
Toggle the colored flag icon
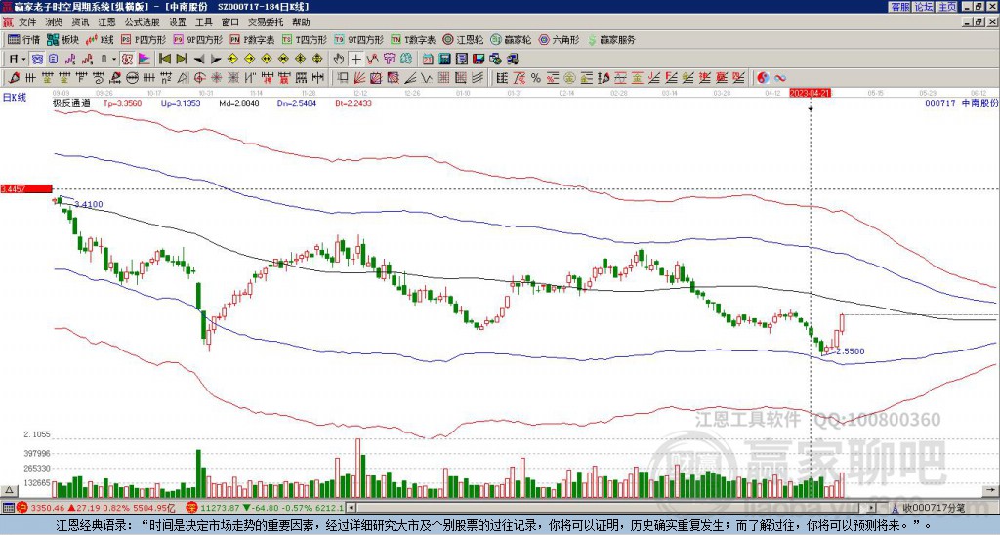(145, 60)
